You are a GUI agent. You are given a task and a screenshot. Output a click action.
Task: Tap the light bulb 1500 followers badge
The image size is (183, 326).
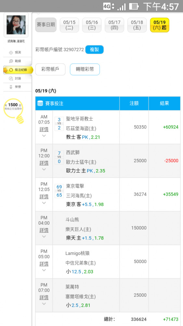pyautogui.click(x=14, y=111)
